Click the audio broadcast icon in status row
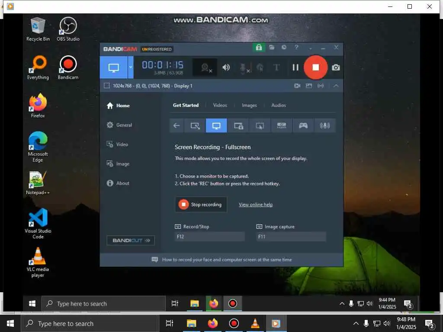 pos(321,86)
